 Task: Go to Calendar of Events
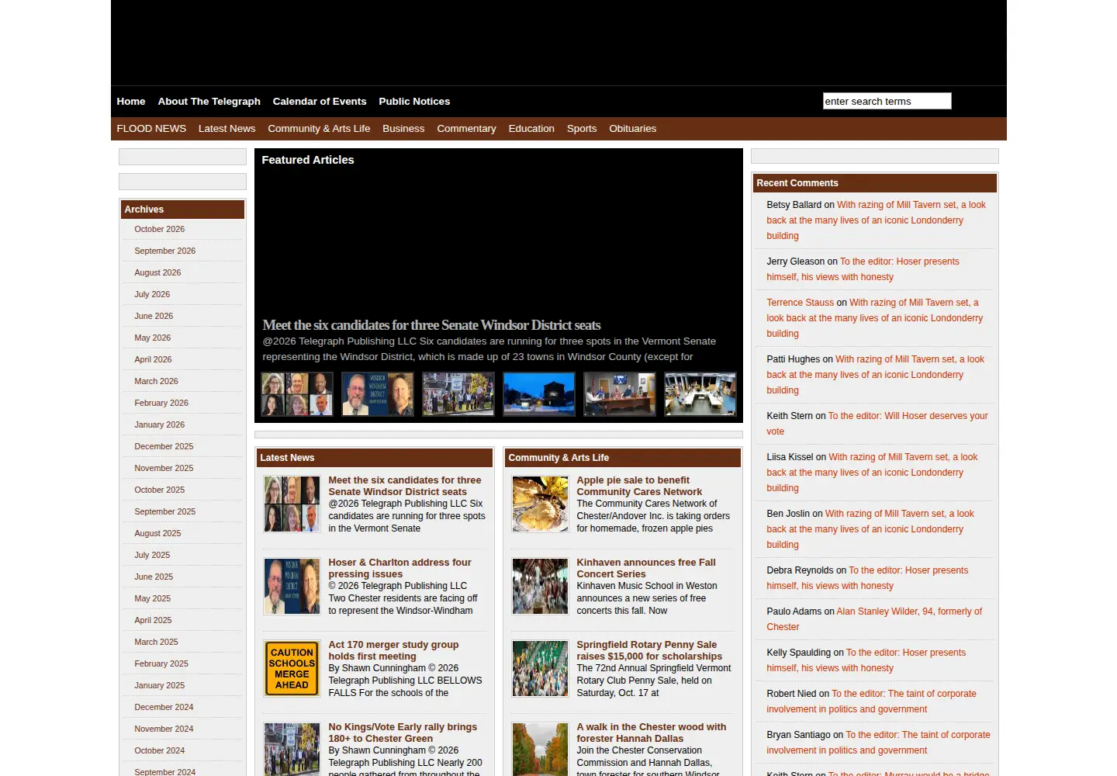(x=320, y=102)
